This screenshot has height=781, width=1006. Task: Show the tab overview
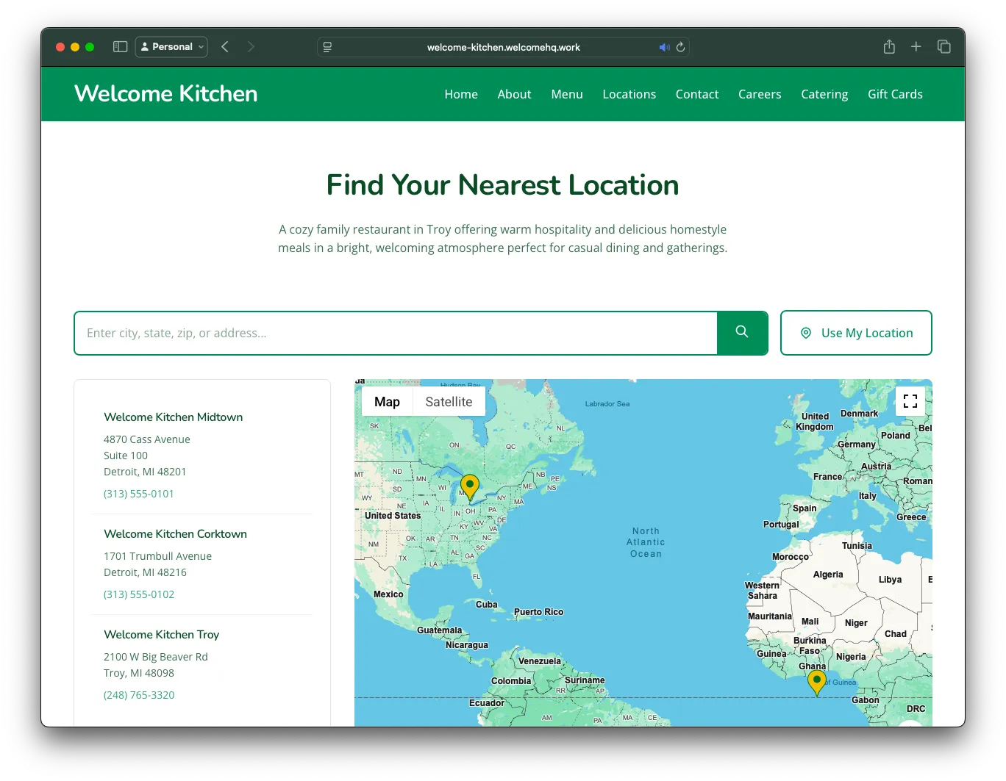[944, 47]
